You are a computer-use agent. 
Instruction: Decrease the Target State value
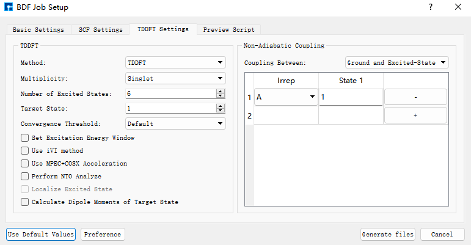pyautogui.click(x=221, y=110)
